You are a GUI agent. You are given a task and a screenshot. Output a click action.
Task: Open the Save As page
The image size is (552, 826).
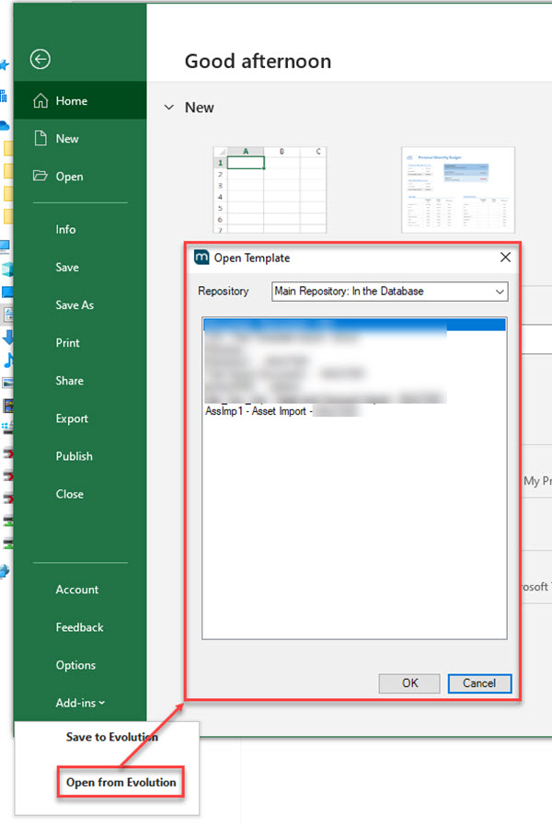point(75,305)
